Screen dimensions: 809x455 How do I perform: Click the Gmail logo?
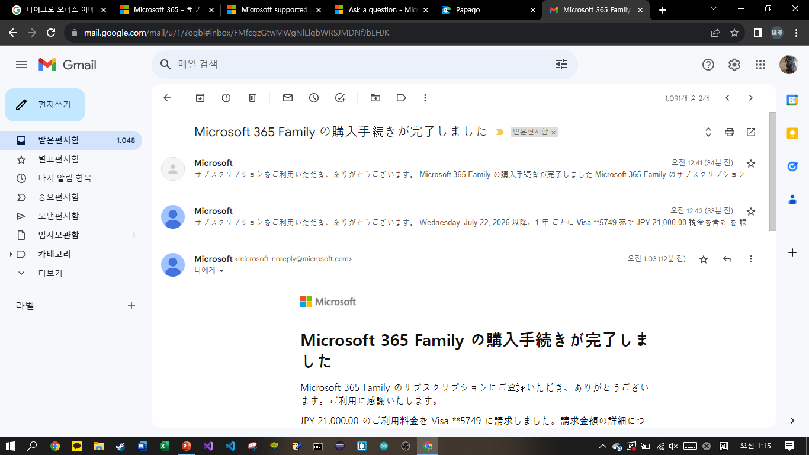[x=68, y=65]
